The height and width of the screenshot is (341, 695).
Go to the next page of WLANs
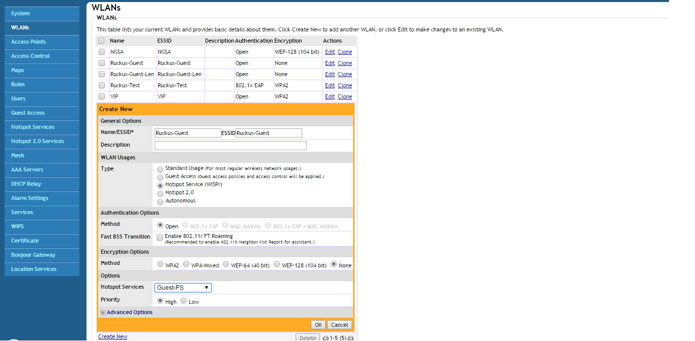(x=351, y=338)
